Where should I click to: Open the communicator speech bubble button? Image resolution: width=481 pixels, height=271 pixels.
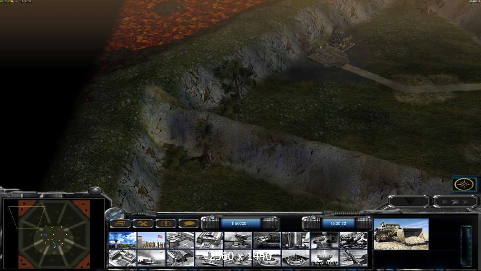click(x=189, y=223)
